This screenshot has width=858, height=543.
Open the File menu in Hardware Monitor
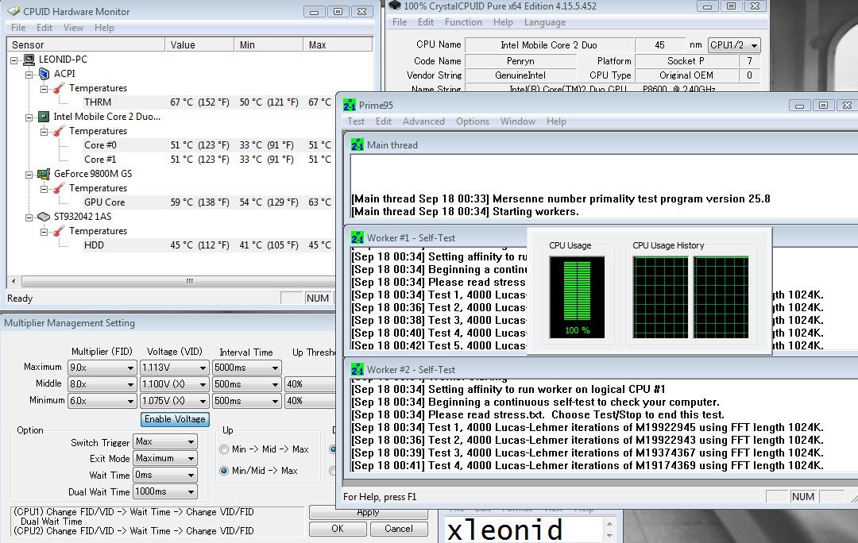coord(18,28)
